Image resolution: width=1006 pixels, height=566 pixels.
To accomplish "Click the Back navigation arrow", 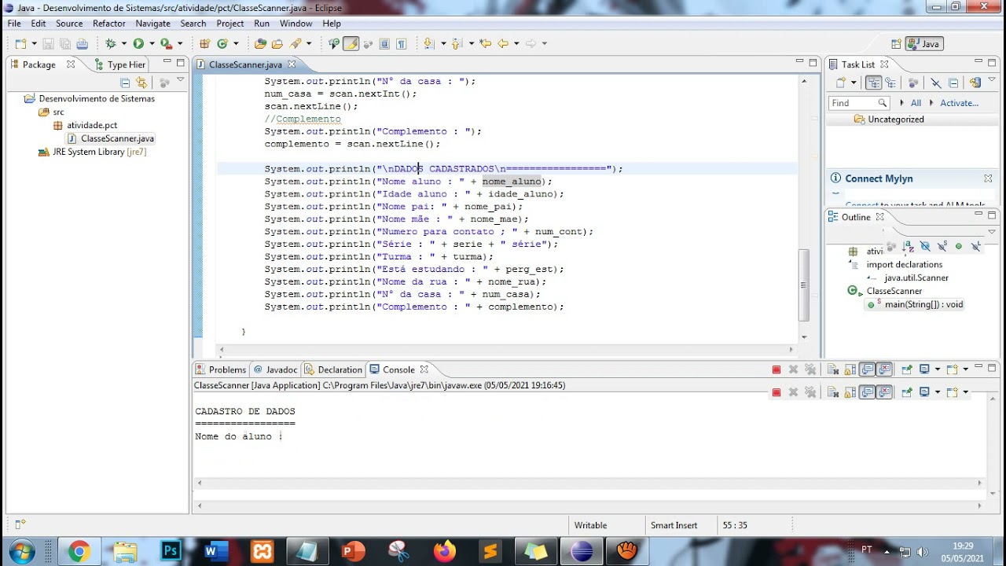I will [503, 44].
